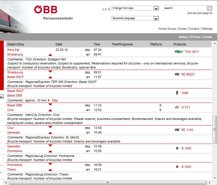The image size is (218, 185).
Task: Click the Time/Prognosis column header
Action: click(122, 44)
